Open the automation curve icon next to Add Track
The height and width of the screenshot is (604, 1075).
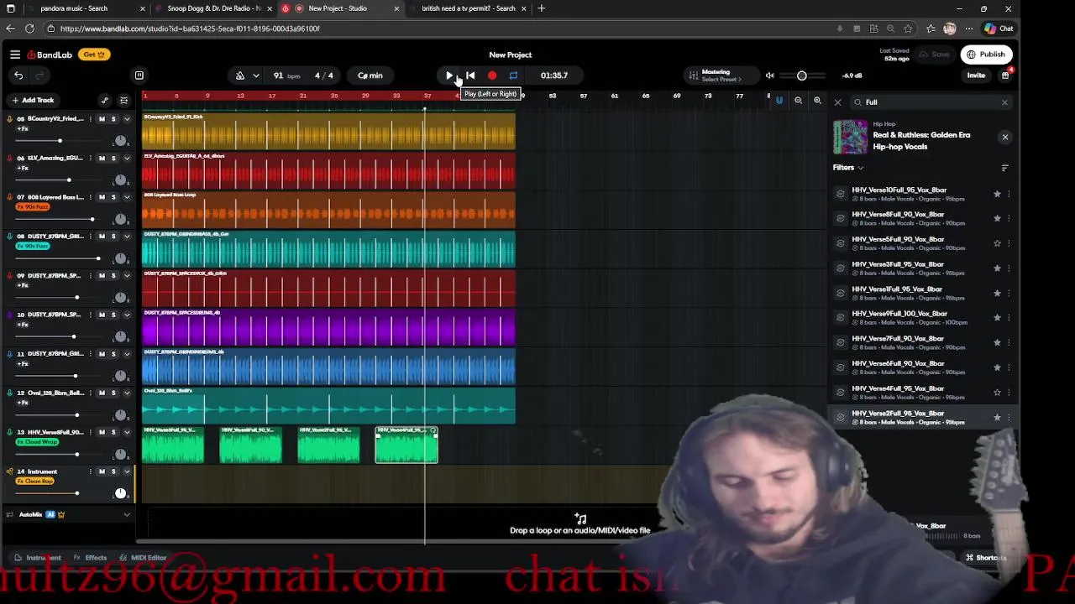(x=105, y=101)
